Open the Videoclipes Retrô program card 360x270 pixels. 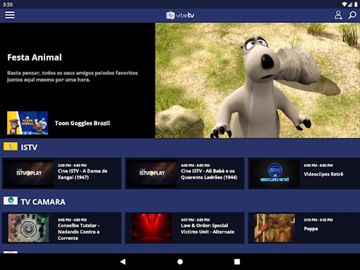[304, 173]
